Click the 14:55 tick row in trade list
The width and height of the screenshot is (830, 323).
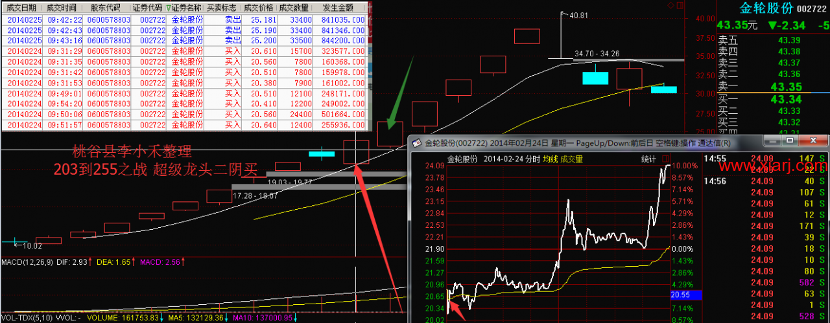pos(766,158)
